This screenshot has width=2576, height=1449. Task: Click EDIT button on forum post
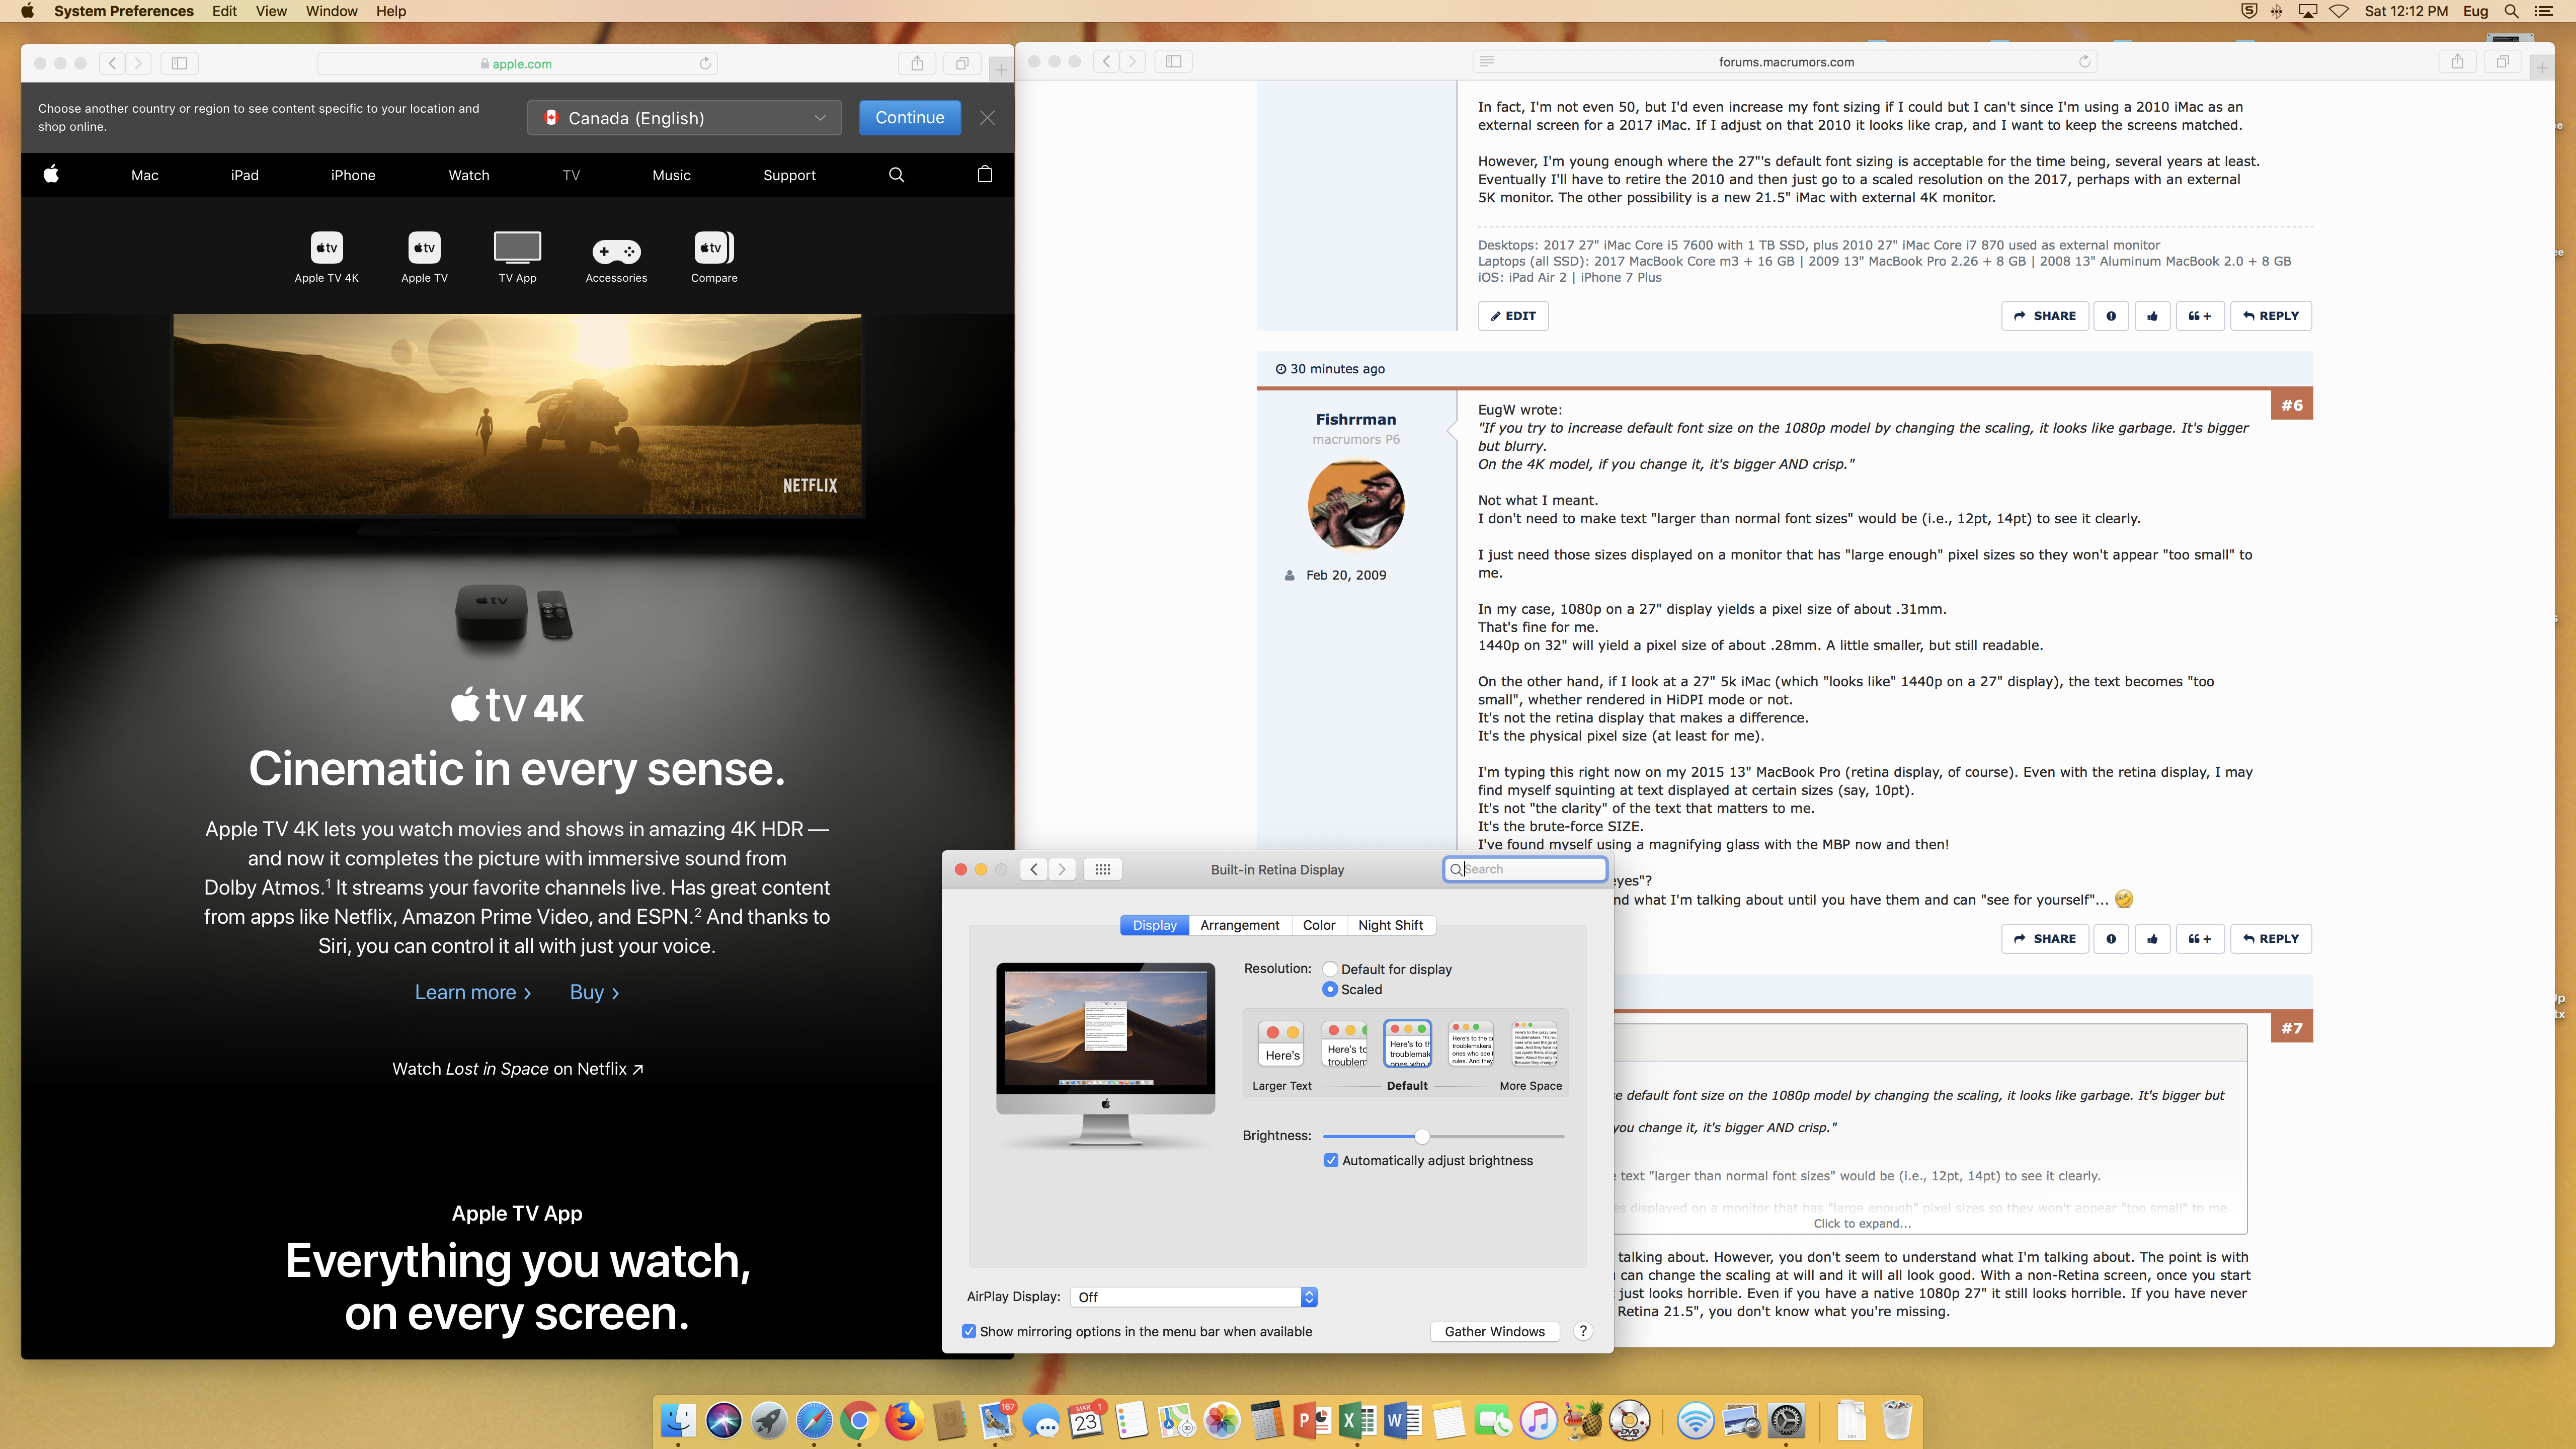[1513, 315]
